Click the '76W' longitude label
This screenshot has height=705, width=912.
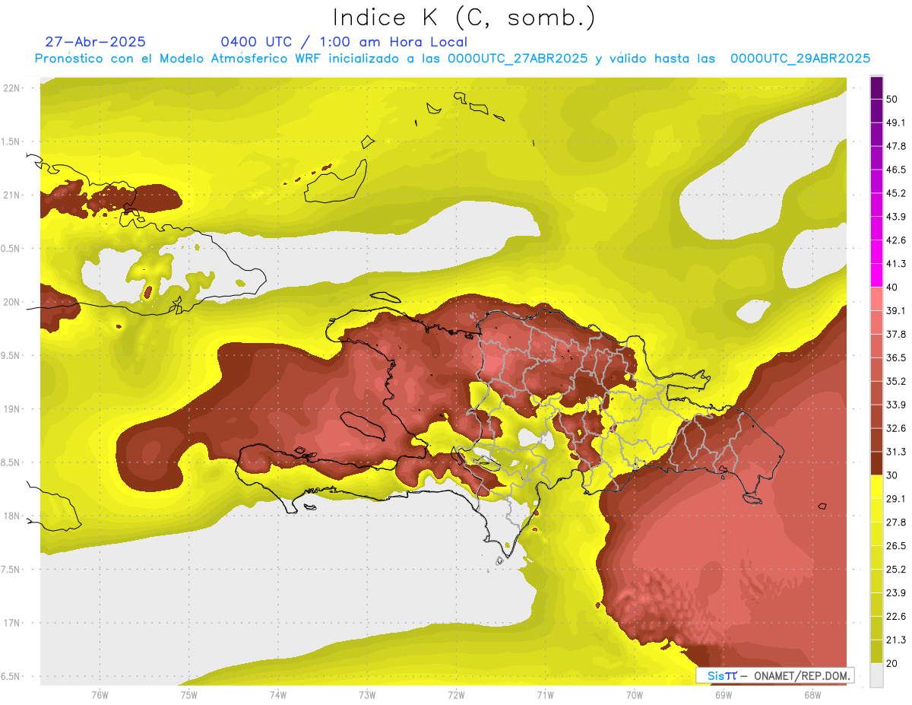click(100, 695)
